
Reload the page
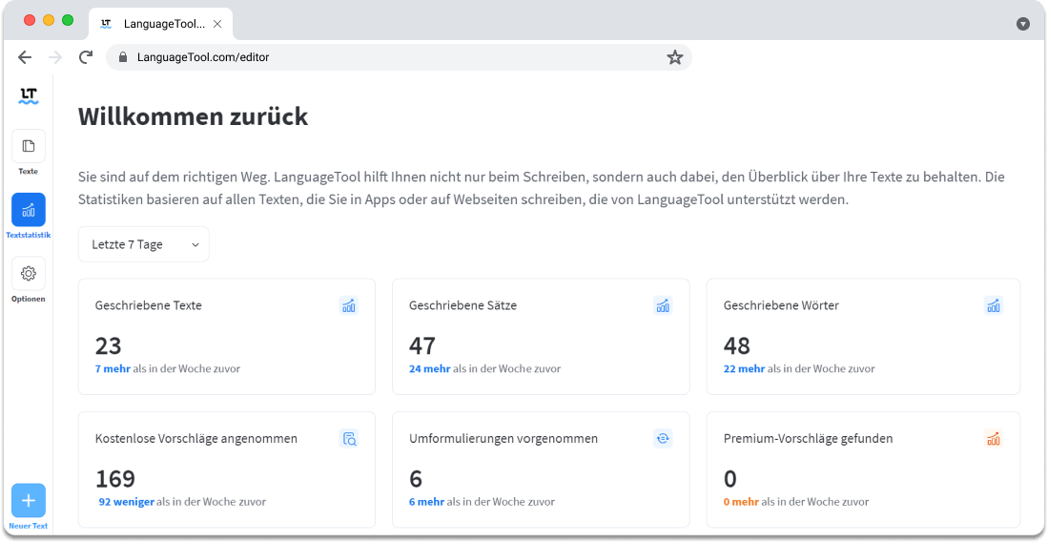[x=86, y=57]
